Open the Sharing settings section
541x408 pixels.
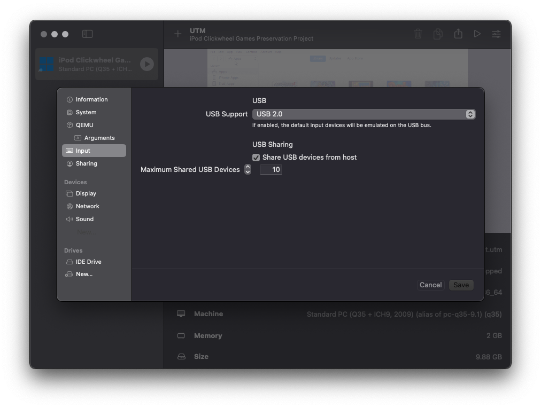pyautogui.click(x=94, y=163)
